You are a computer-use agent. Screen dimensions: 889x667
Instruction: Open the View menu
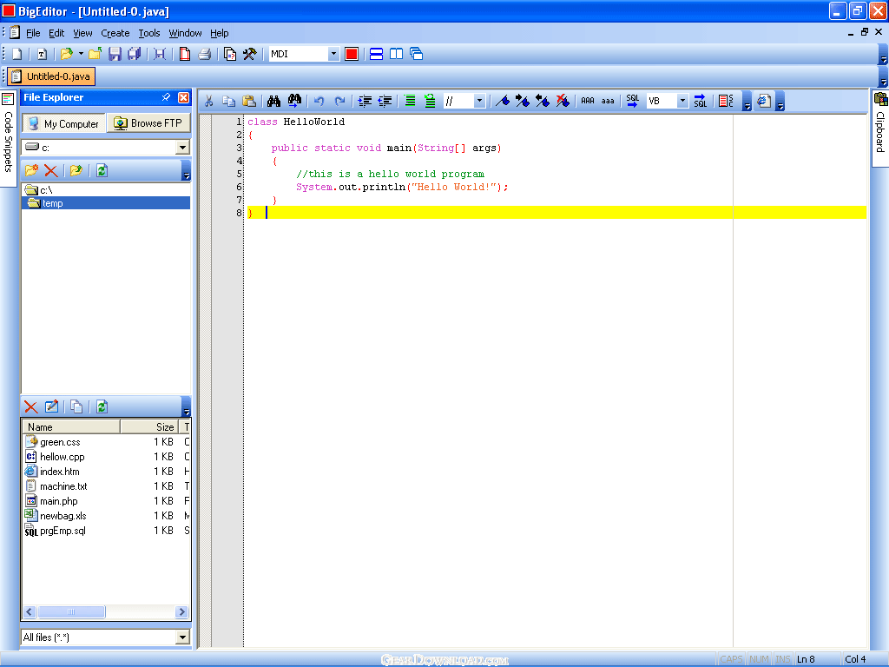[x=82, y=33]
